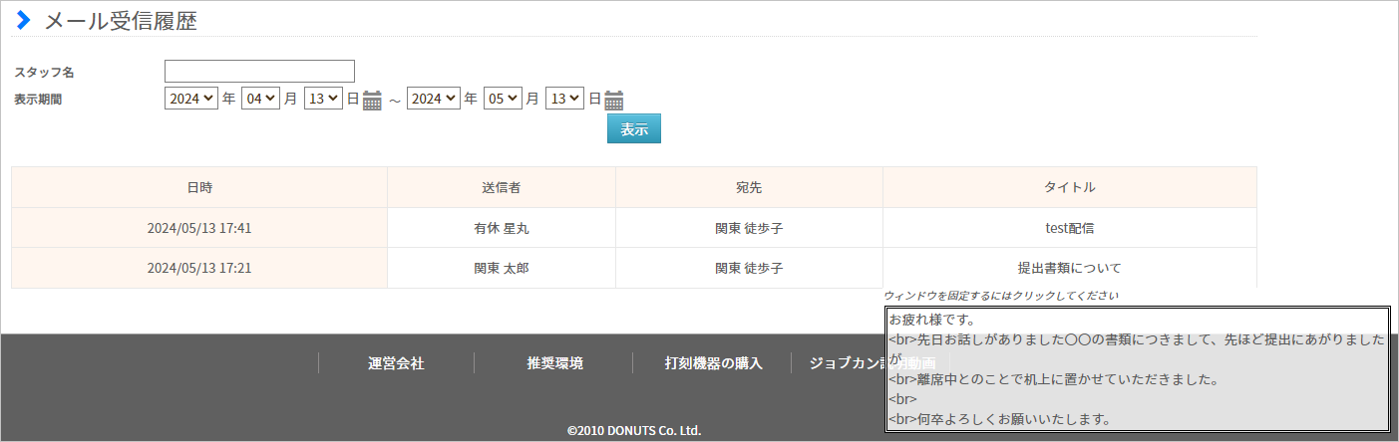
Task: Open the end month dropdown showing 05
Action: coord(502,99)
